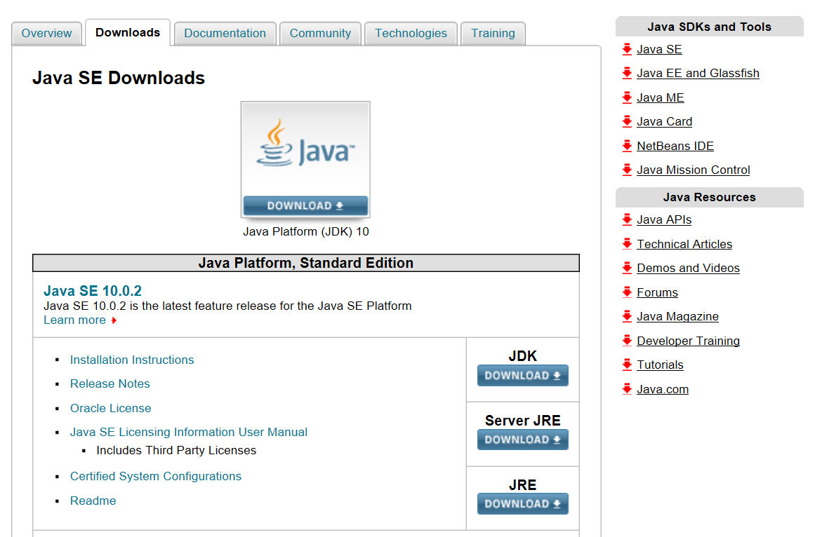Open the Community tab
This screenshot has width=822, height=537.
tap(320, 34)
